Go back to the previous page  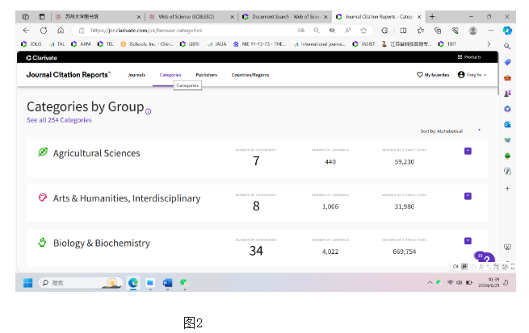(x=26, y=31)
